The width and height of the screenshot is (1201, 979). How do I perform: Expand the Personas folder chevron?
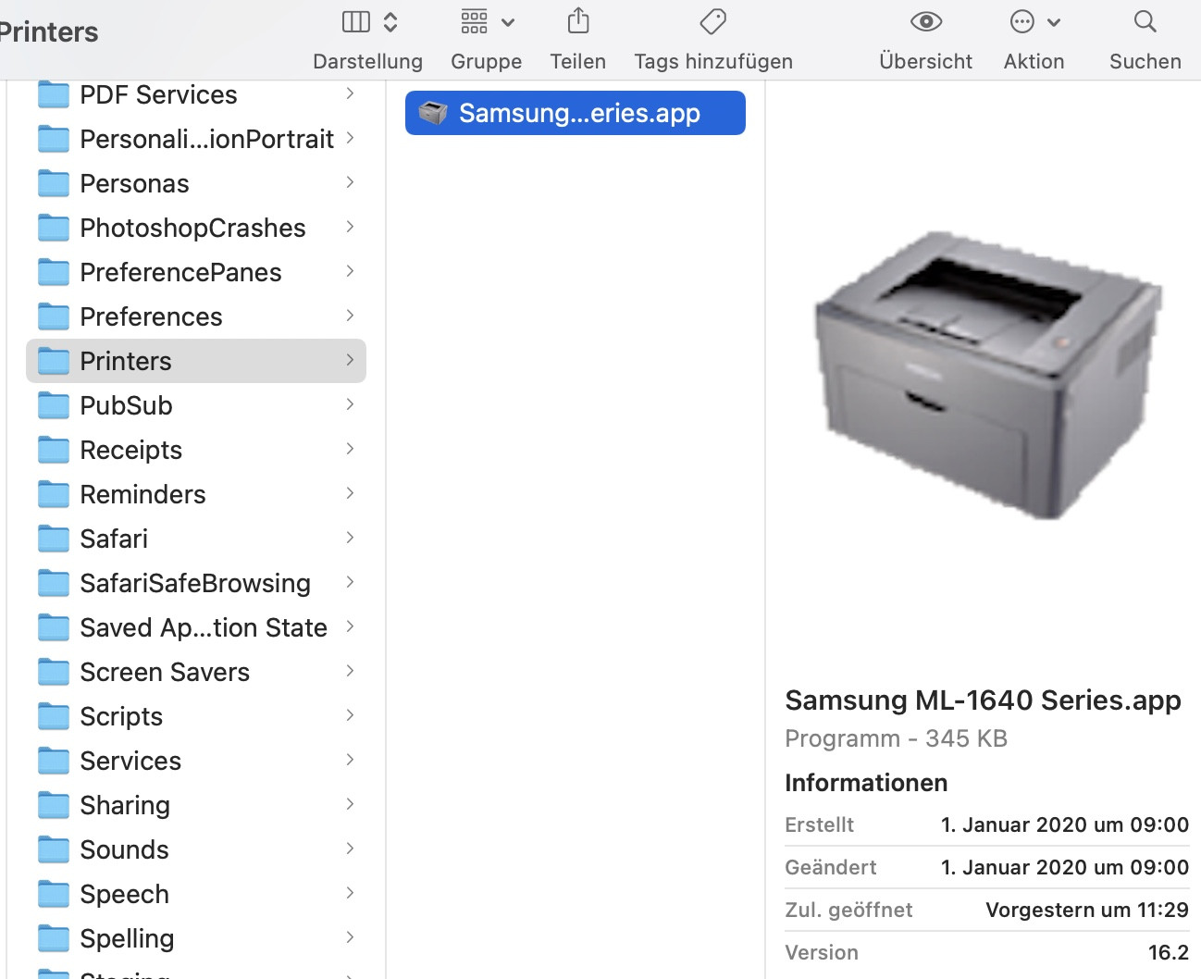[350, 182]
